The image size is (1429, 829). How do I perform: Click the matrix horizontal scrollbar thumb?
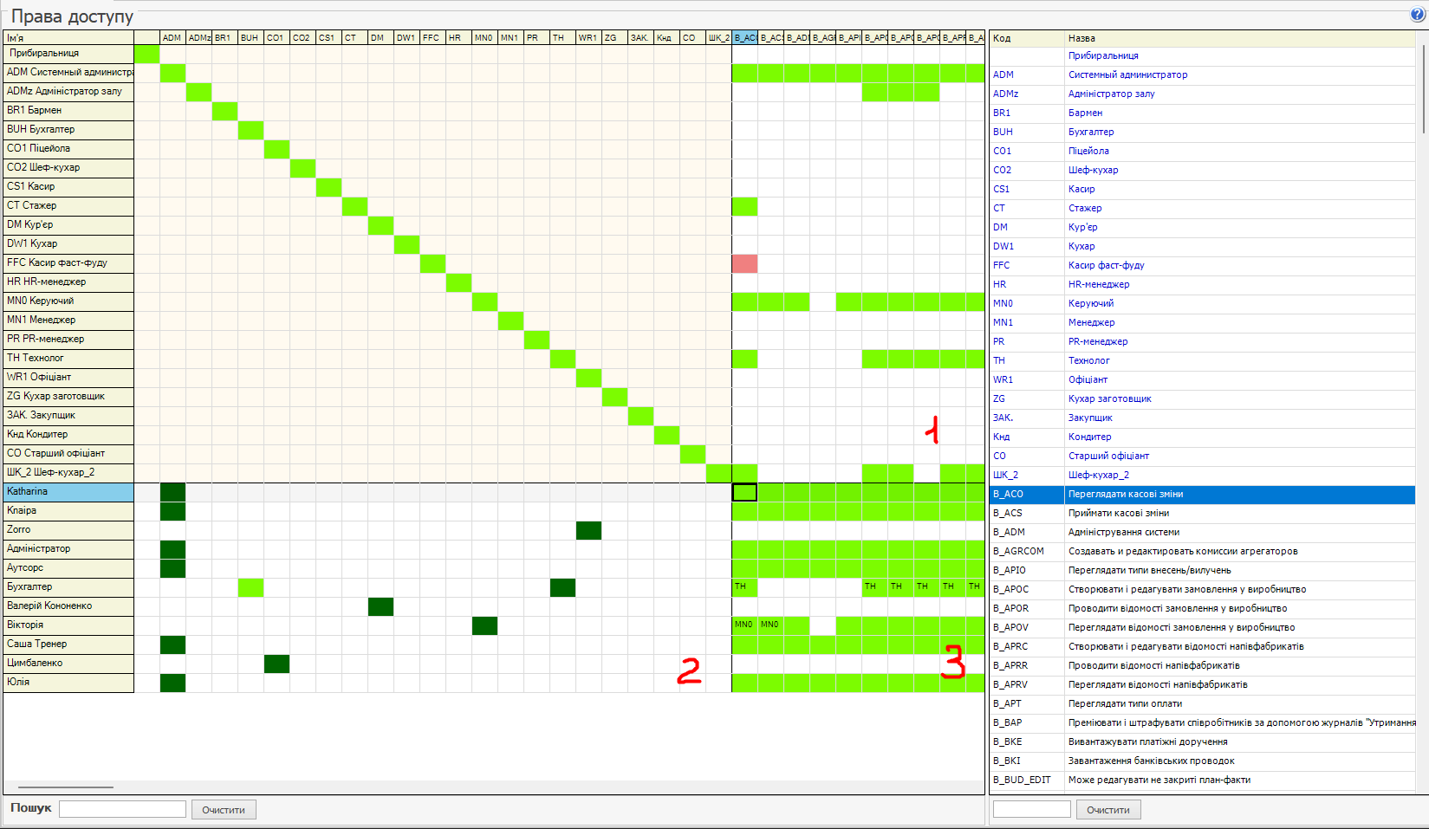pos(66,787)
